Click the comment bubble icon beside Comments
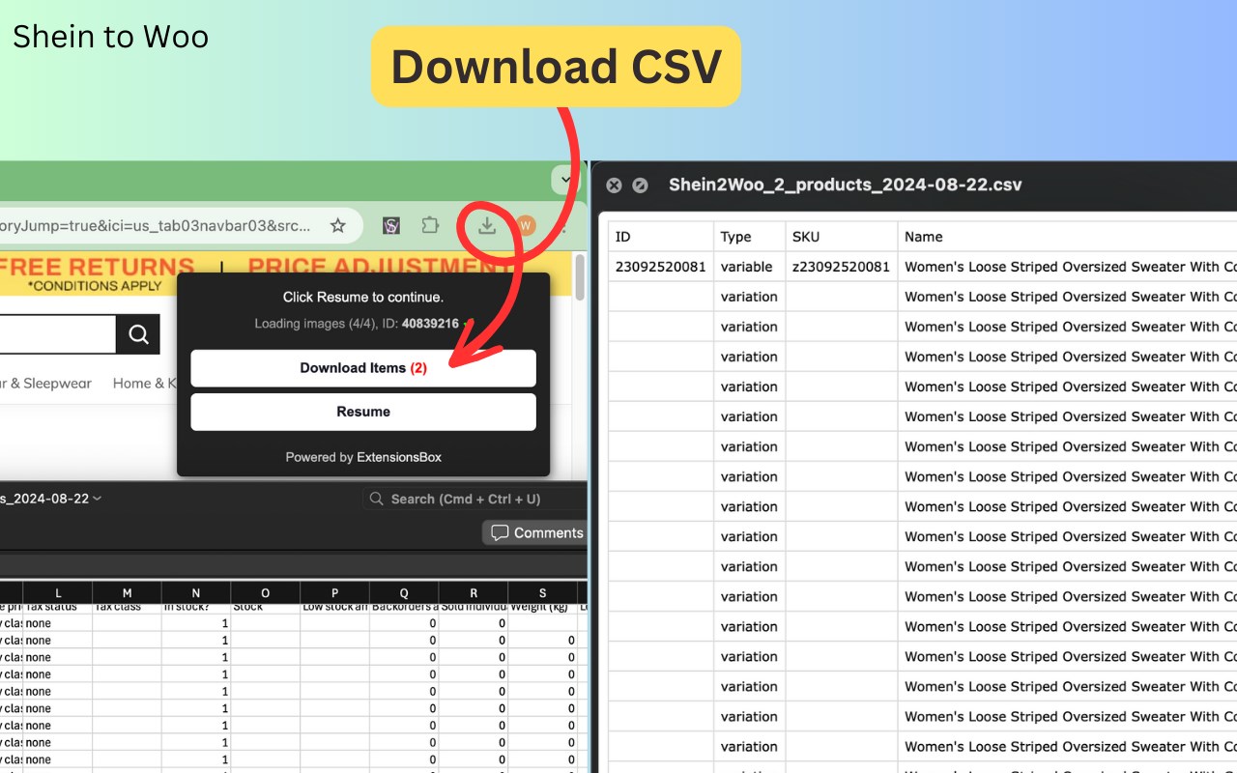The height and width of the screenshot is (773, 1237). (500, 532)
